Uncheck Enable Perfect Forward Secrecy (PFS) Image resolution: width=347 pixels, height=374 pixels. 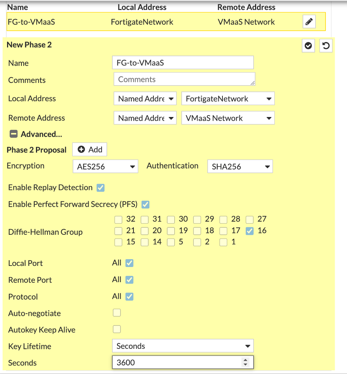pyautogui.click(x=145, y=204)
